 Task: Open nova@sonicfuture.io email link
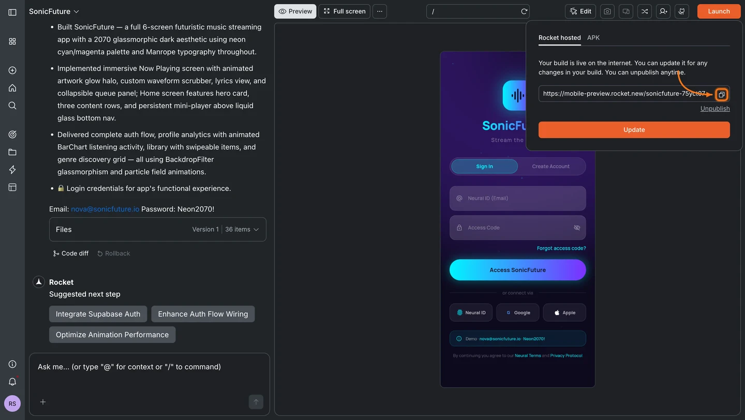click(105, 209)
